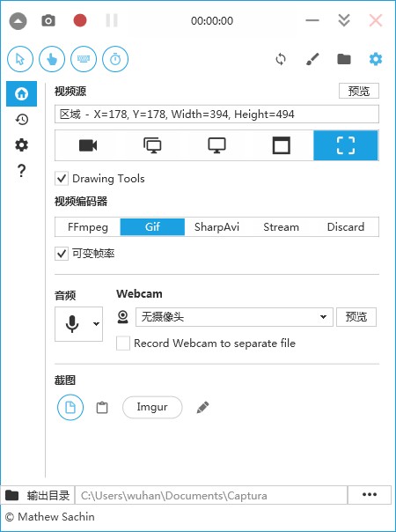Open the output folder icon in the toolbar
The height and width of the screenshot is (532, 396).
point(344,59)
